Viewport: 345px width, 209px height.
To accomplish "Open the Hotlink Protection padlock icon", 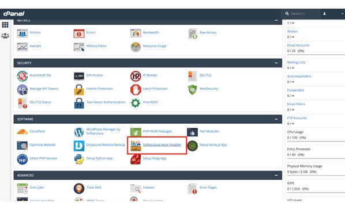I will point(79,90).
